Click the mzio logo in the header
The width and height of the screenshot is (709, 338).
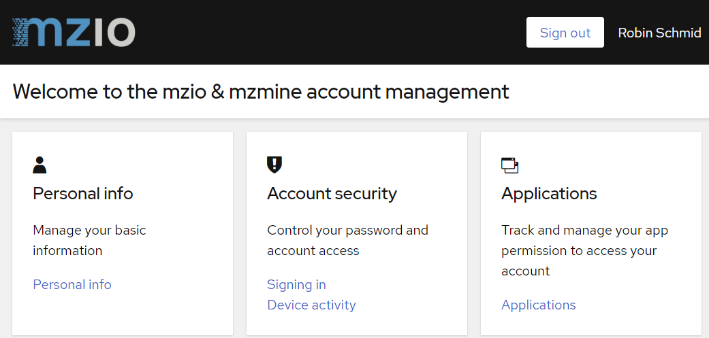pos(74,33)
